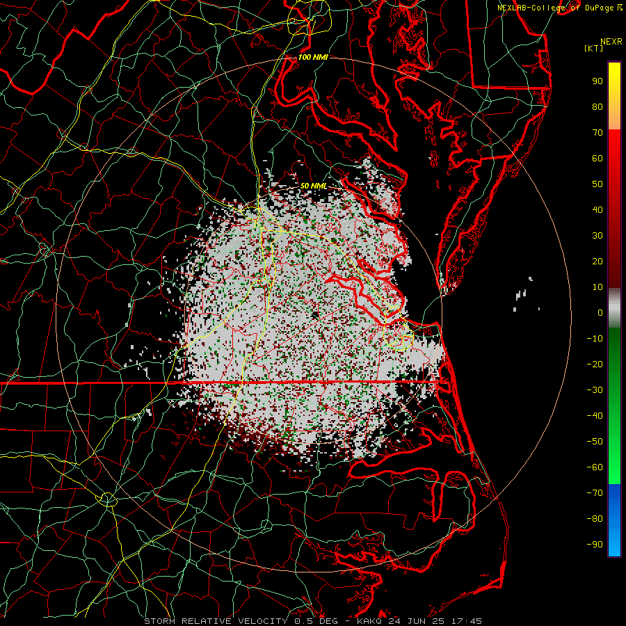Click the 0 value on the velocity scale
Screen dimensions: 626x626
[x=600, y=312]
